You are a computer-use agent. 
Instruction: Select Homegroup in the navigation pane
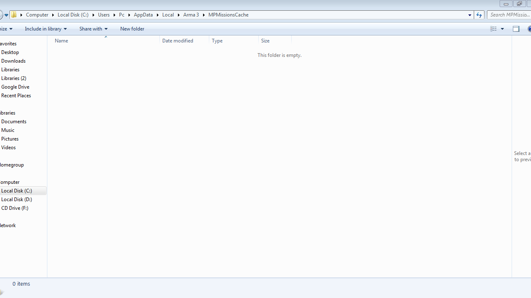12,165
